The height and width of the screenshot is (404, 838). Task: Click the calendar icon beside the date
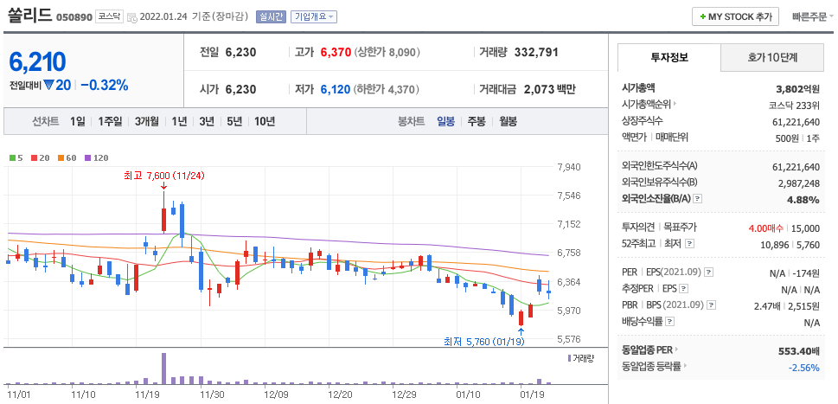132,17
